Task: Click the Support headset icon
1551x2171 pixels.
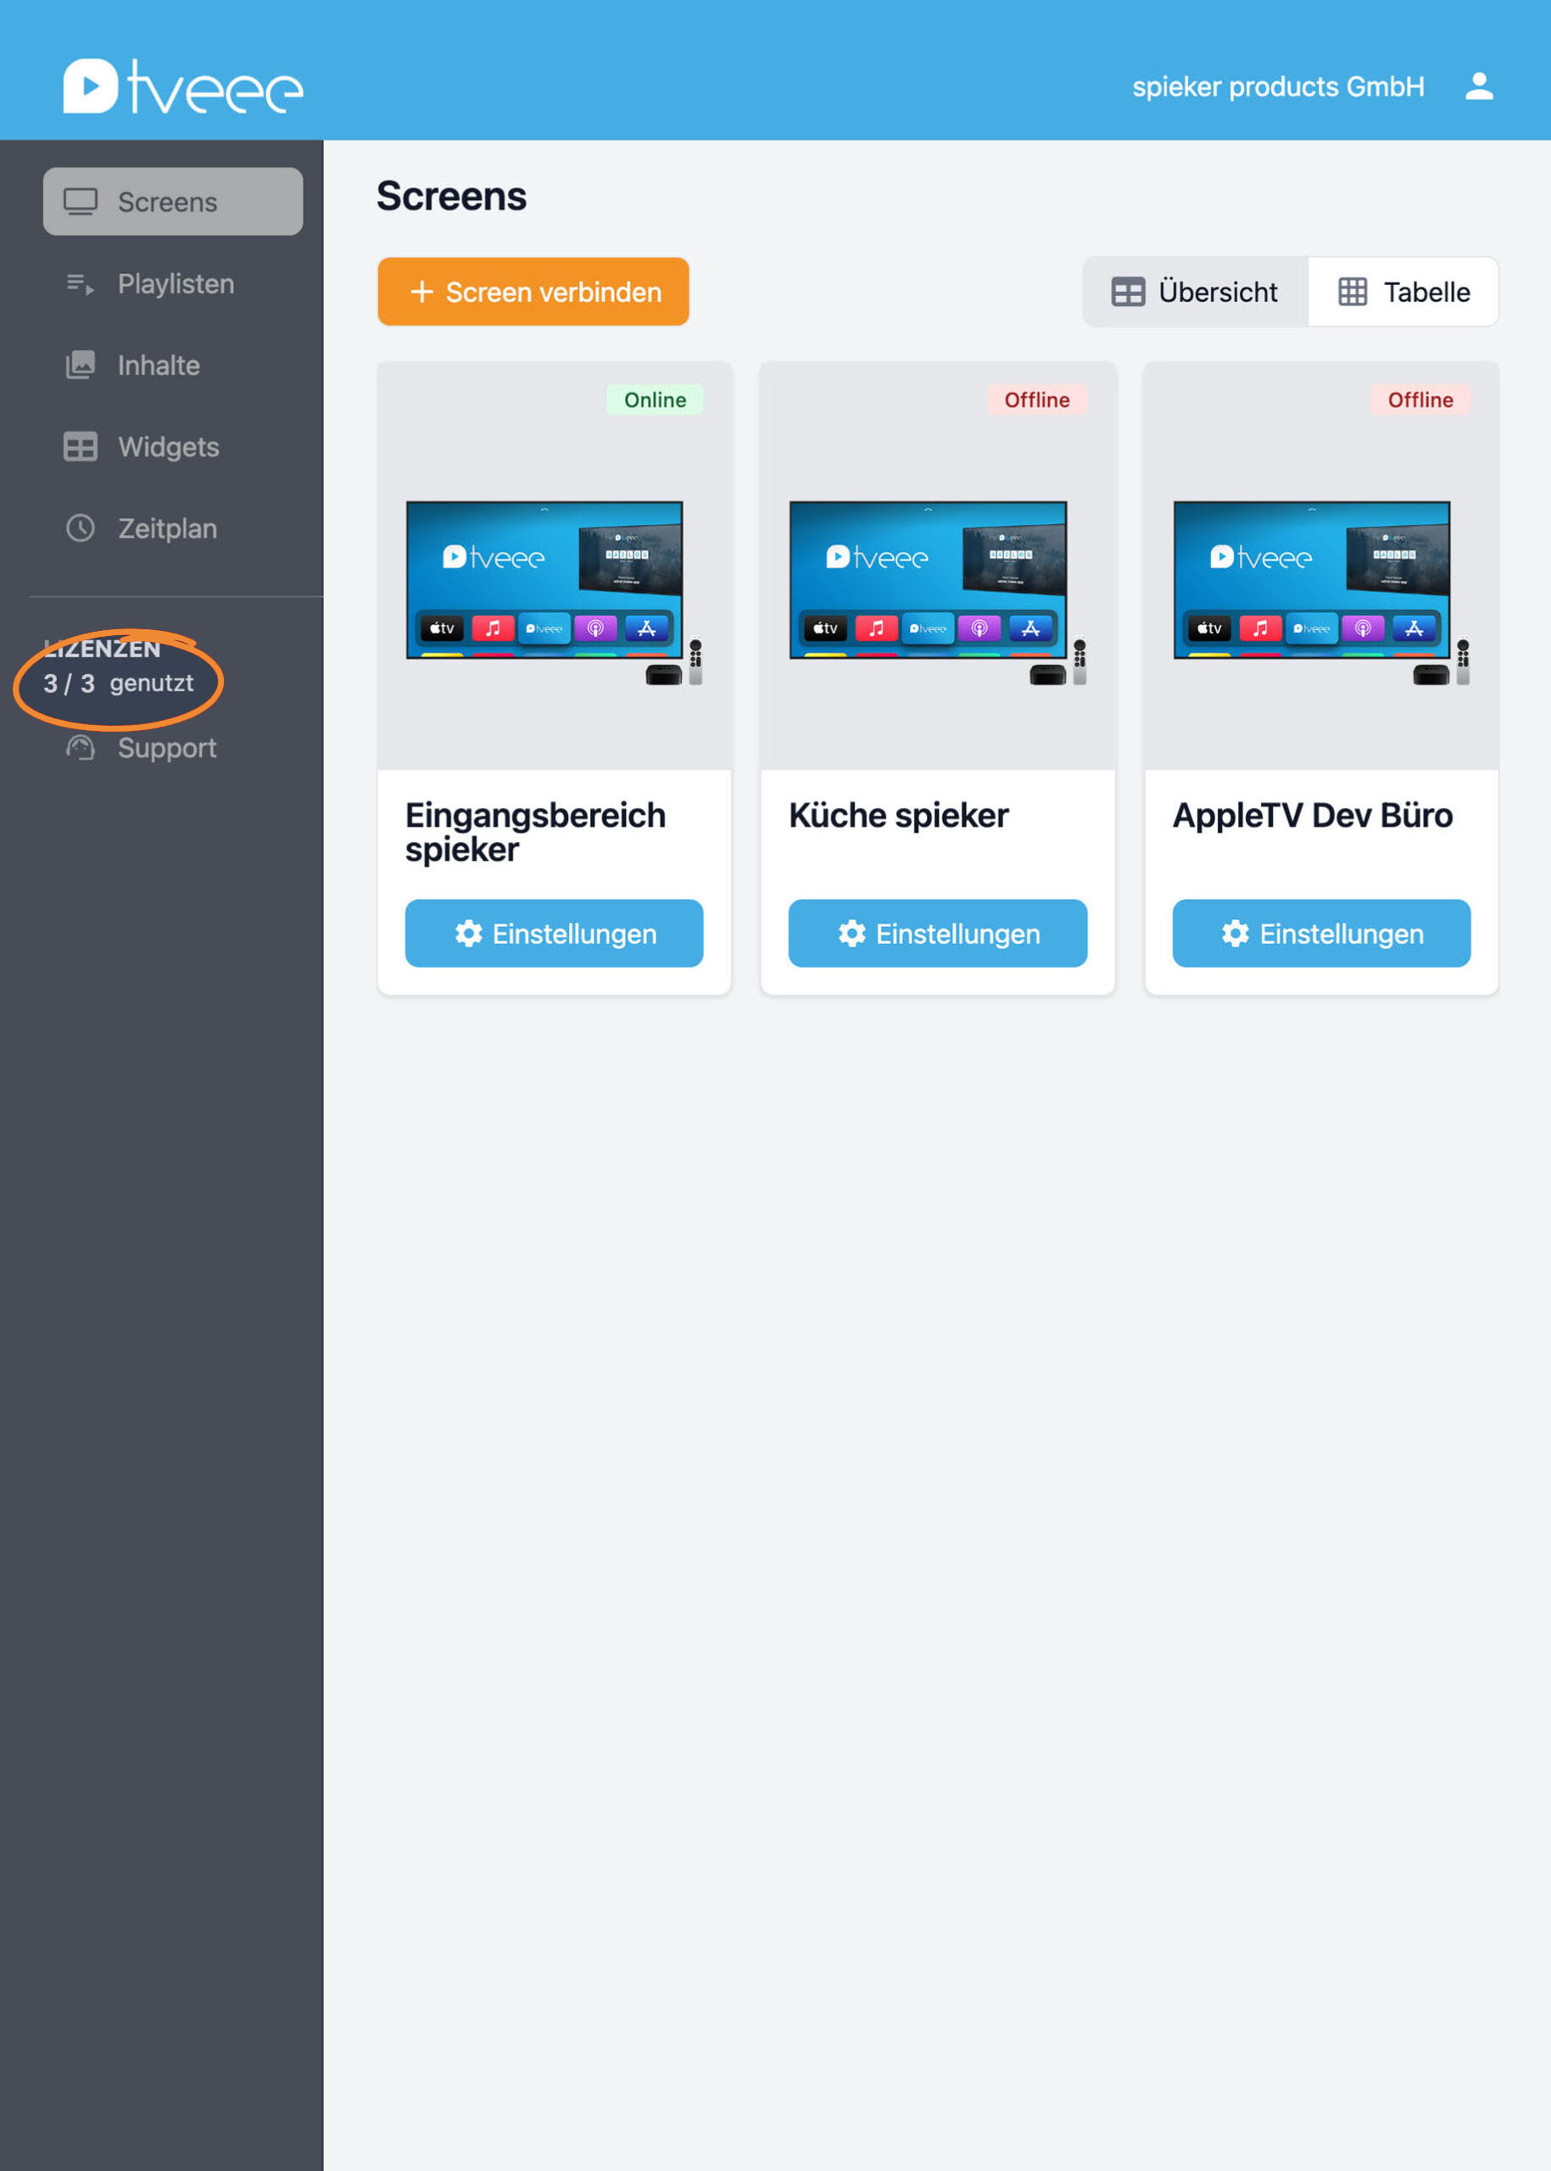Action: click(x=81, y=748)
